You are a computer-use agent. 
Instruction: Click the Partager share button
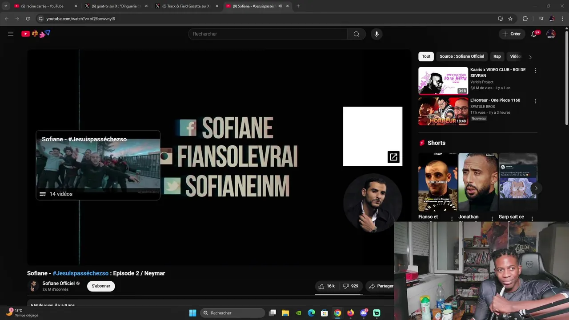(x=381, y=286)
